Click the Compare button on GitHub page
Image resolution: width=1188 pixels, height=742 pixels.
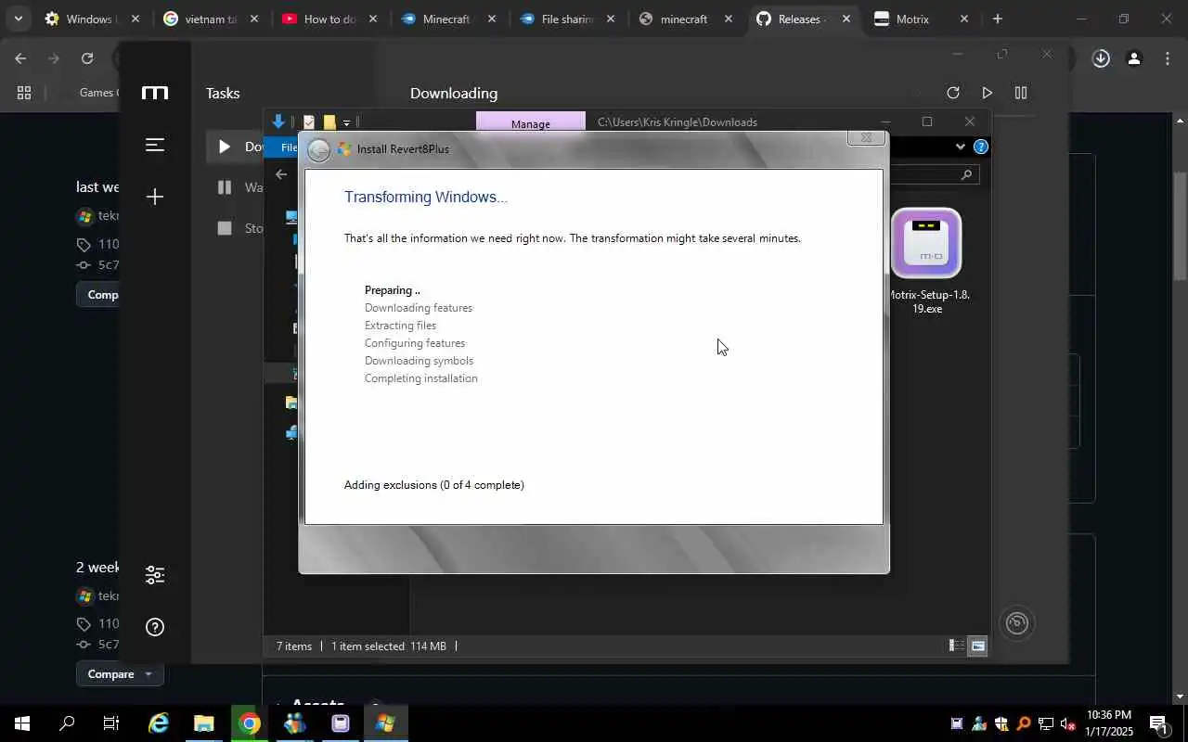120,674
